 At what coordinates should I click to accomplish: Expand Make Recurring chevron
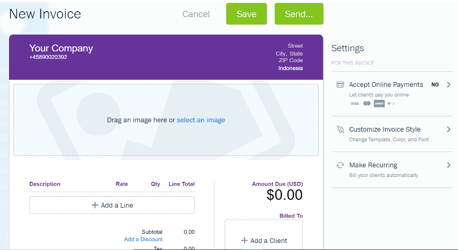tap(449, 165)
